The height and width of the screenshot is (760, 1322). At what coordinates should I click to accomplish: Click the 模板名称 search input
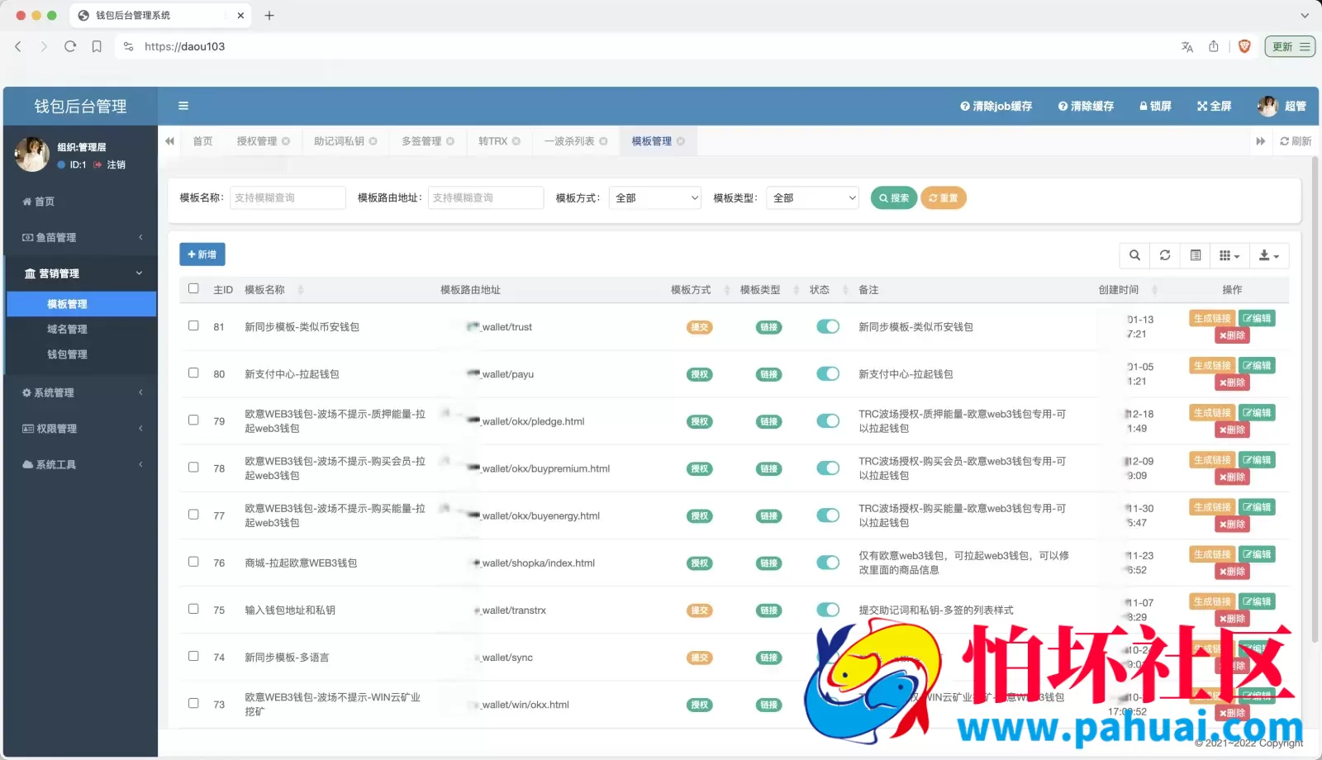288,197
